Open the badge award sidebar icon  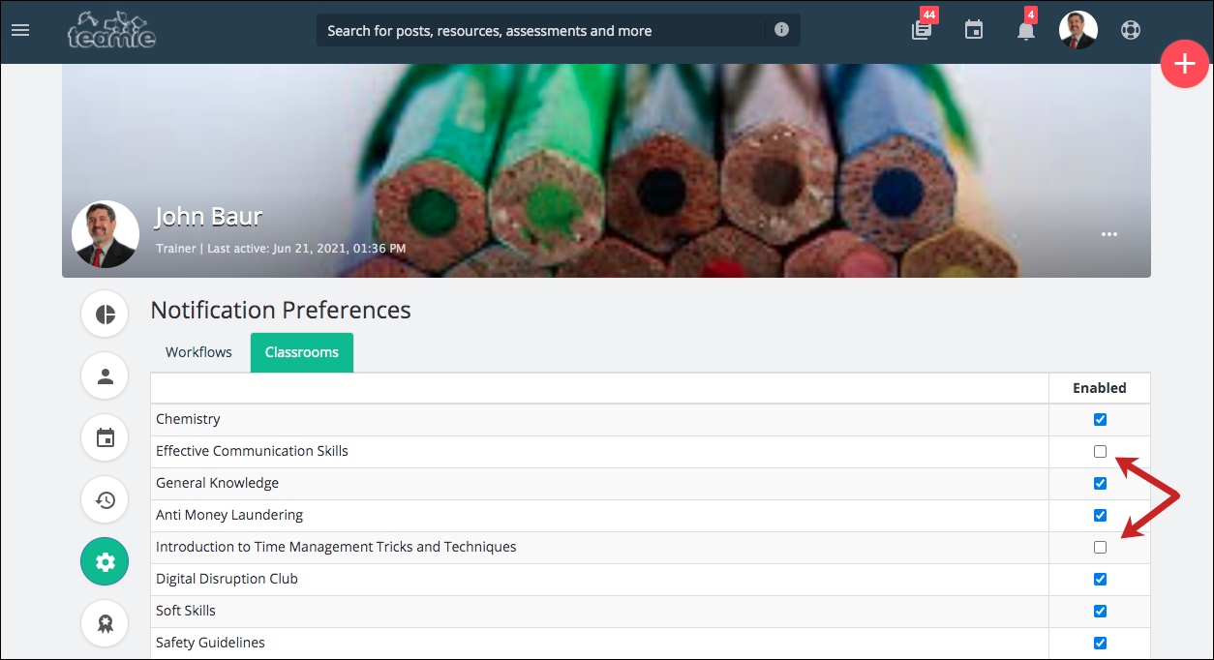[105, 623]
